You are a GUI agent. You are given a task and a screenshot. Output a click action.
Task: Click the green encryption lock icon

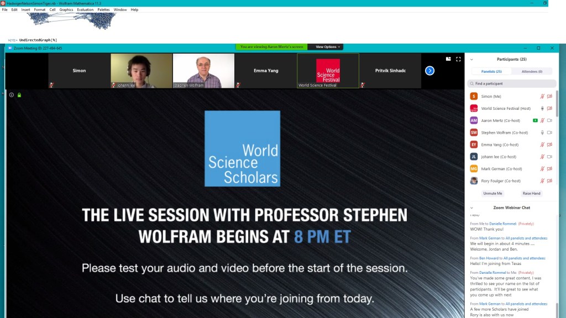point(19,95)
